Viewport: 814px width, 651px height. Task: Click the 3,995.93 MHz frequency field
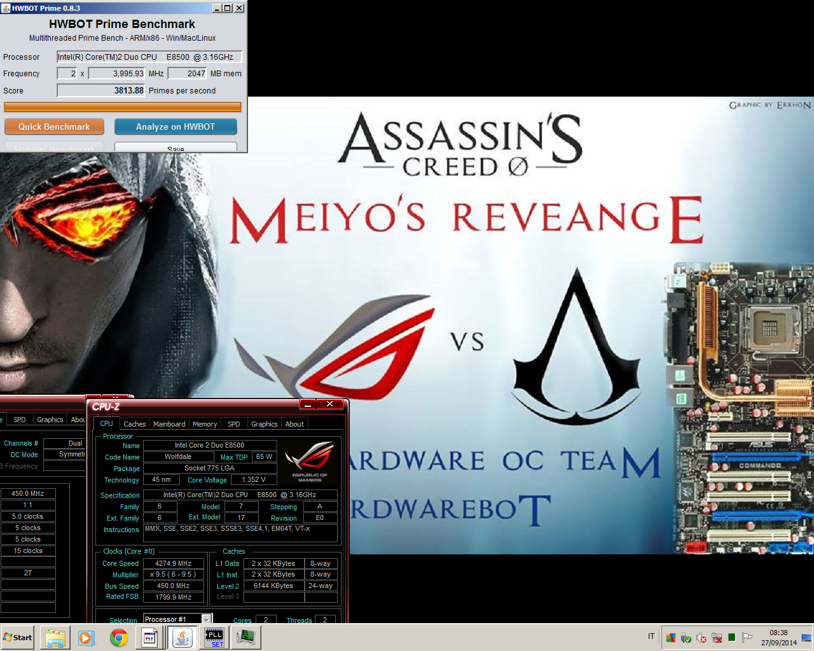coord(116,74)
